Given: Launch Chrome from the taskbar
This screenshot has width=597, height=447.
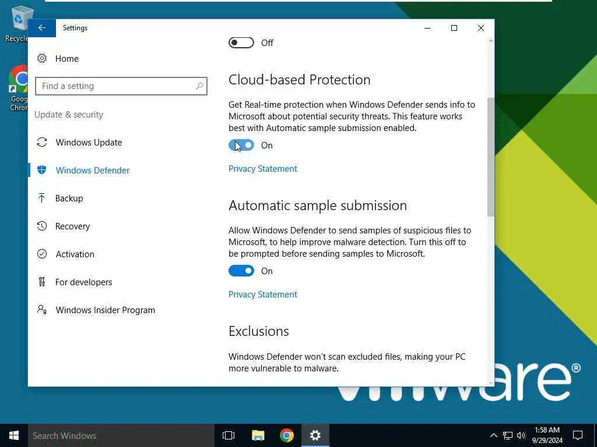Looking at the screenshot, I should tap(286, 435).
